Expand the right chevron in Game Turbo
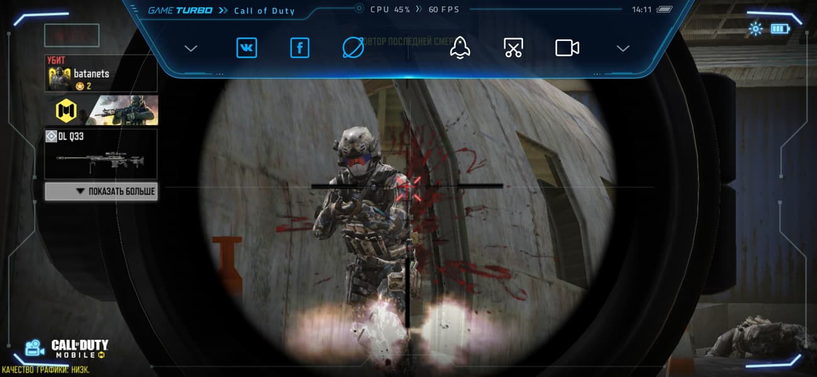Viewport: 817px width, 377px height. pos(623,48)
